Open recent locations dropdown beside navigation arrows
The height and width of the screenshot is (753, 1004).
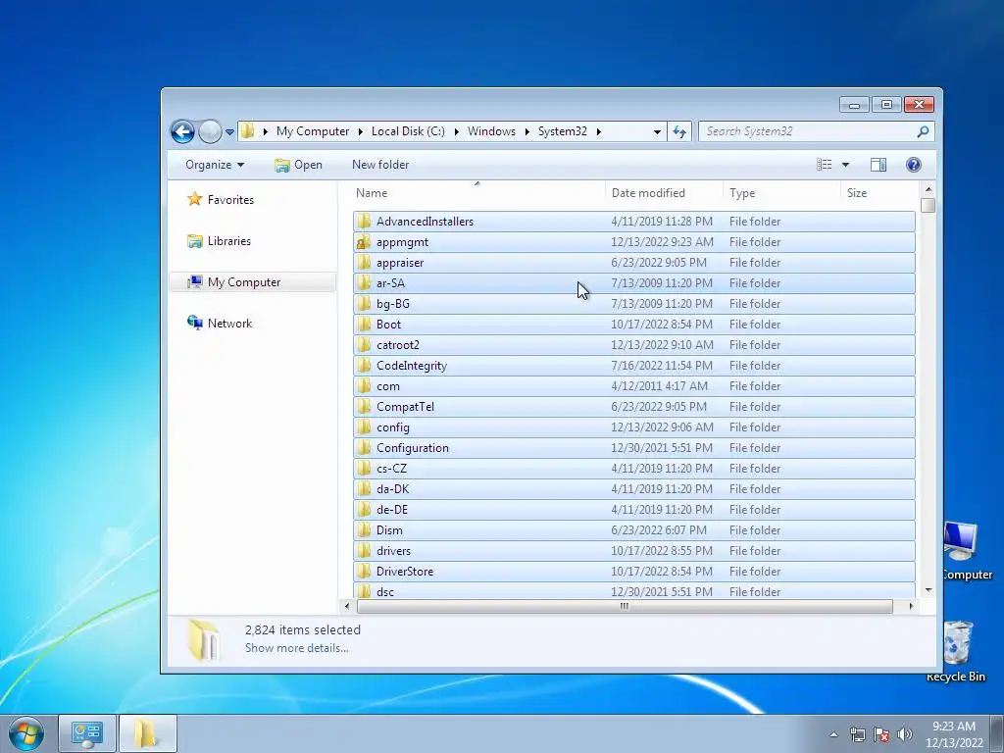(x=229, y=132)
